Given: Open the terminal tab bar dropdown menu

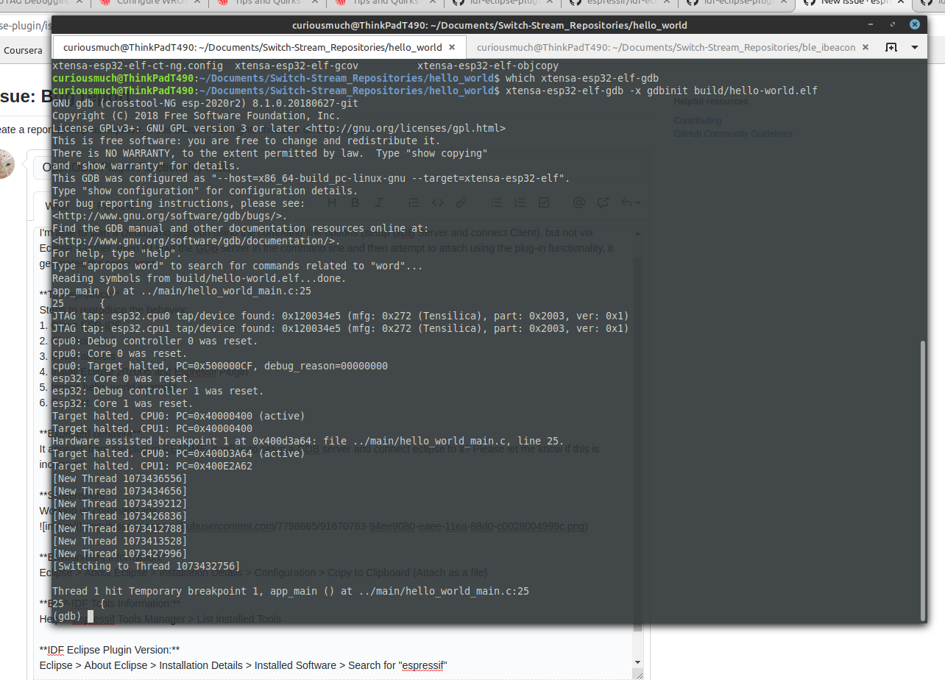Looking at the screenshot, I should pos(915,47).
